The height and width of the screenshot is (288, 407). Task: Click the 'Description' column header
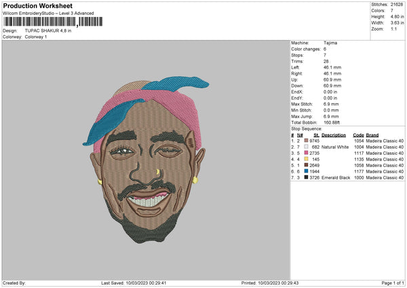coord(334,135)
